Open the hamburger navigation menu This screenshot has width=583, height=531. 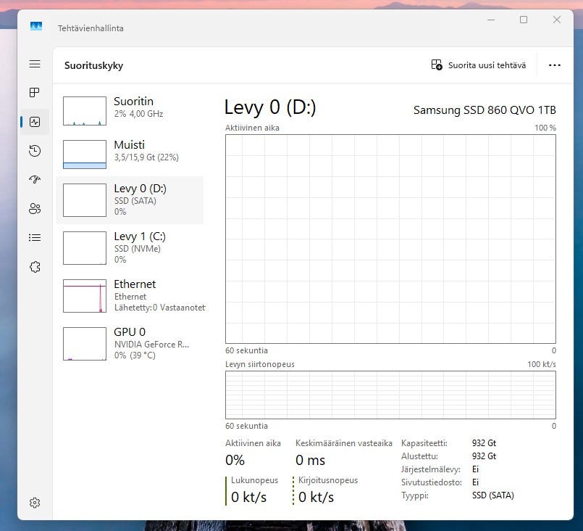coord(35,64)
